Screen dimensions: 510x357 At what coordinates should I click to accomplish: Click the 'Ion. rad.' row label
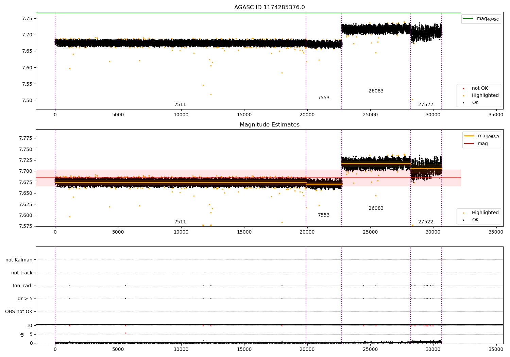pyautogui.click(x=23, y=286)
